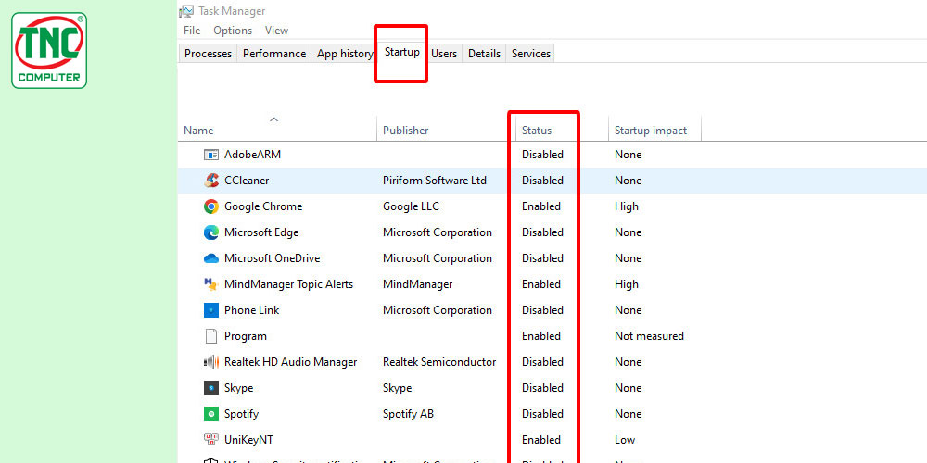Click the Skype icon
The image size is (927, 463).
click(211, 388)
